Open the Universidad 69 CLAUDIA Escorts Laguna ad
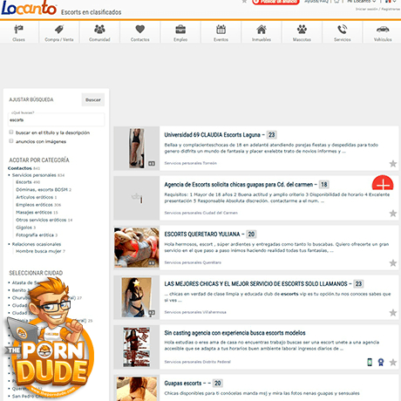Screen dimensions: 401x401 coord(212,135)
